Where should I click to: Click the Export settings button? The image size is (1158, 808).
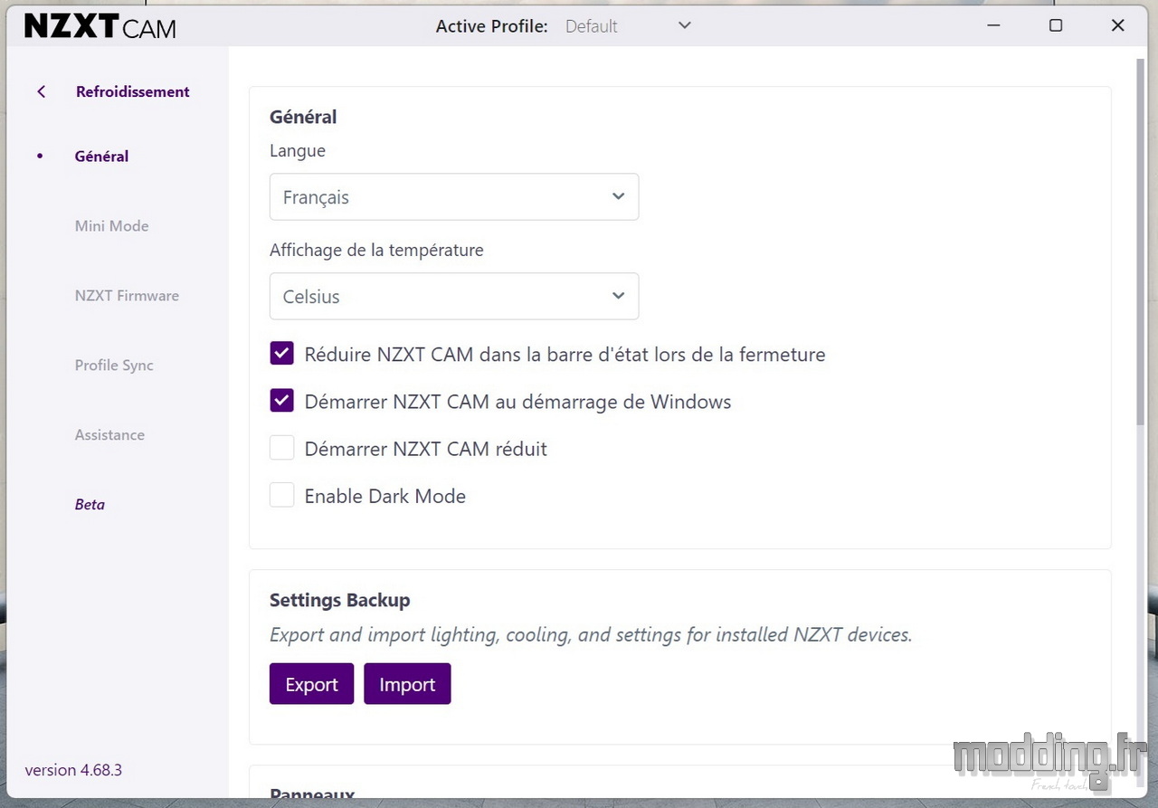click(311, 684)
